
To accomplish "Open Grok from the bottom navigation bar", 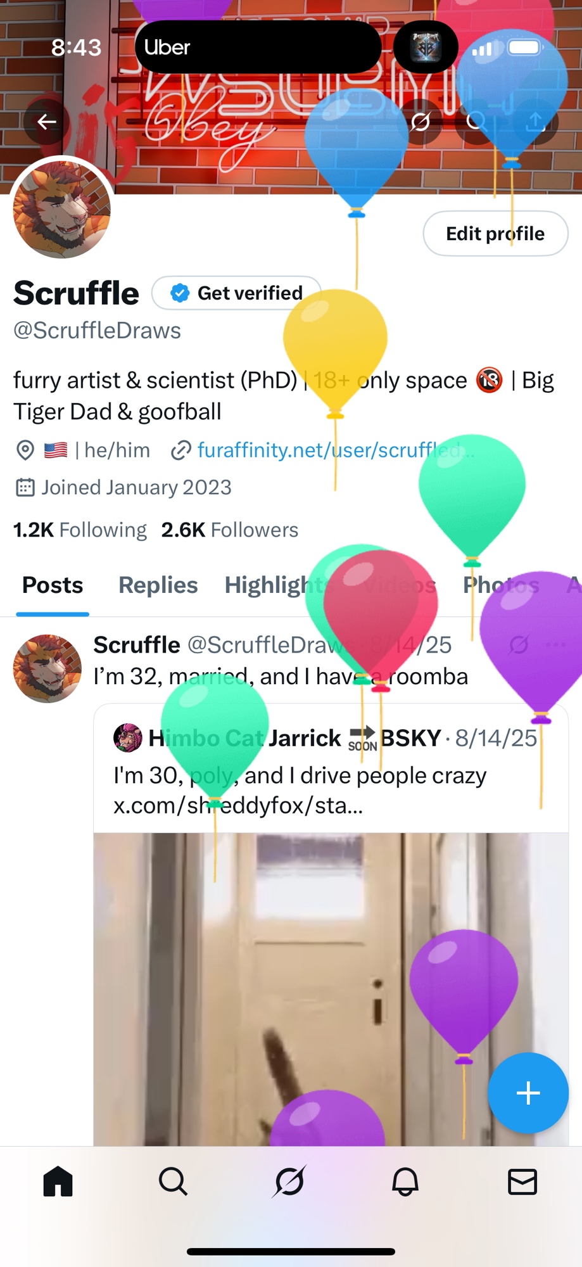I will (289, 1181).
